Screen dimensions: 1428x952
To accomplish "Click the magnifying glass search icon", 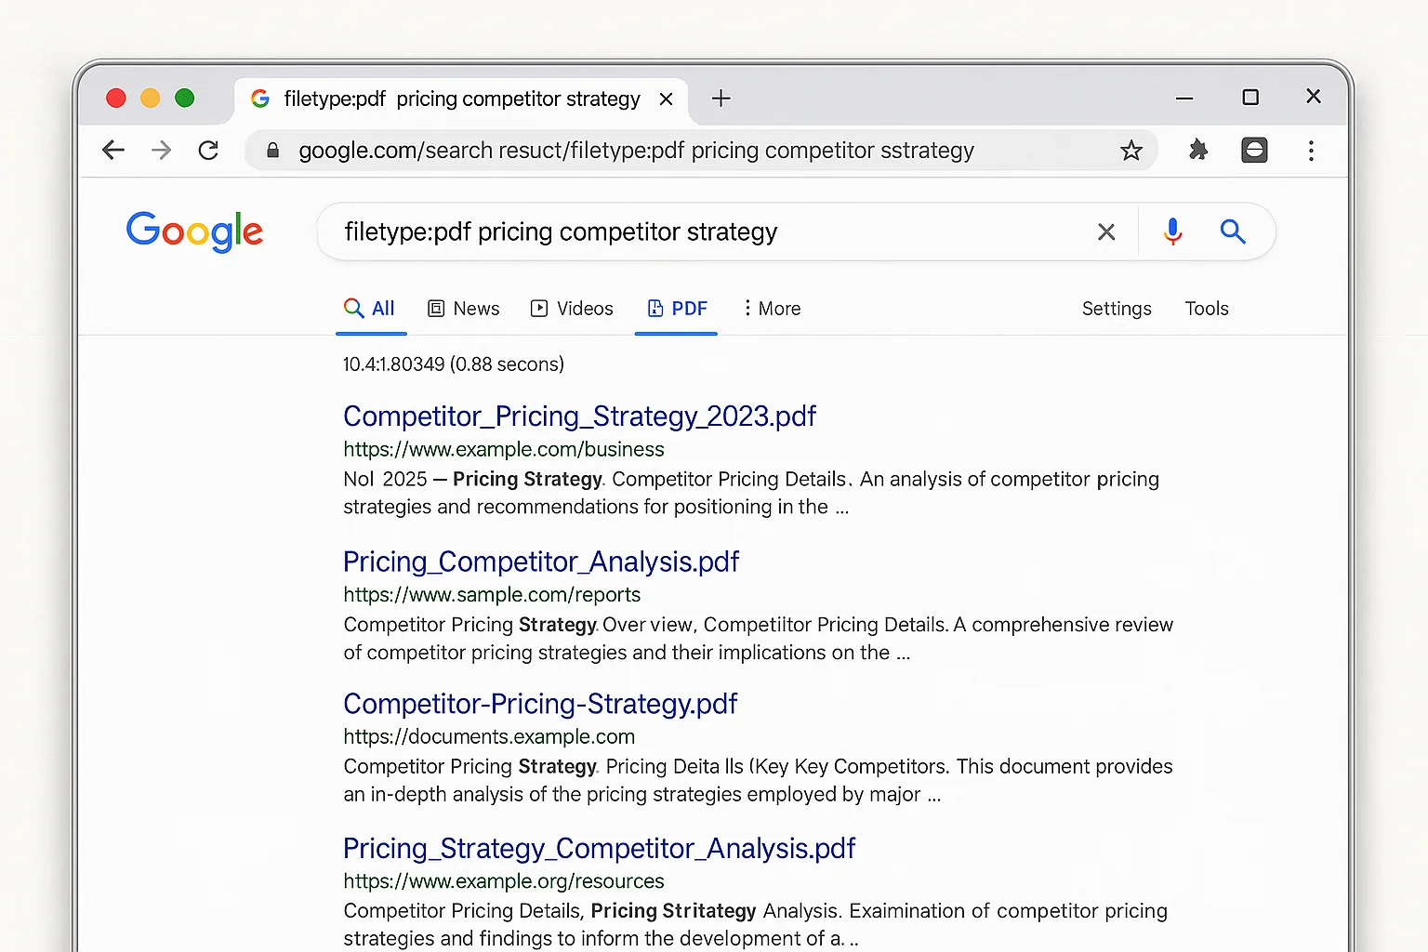I will pos(1233,231).
